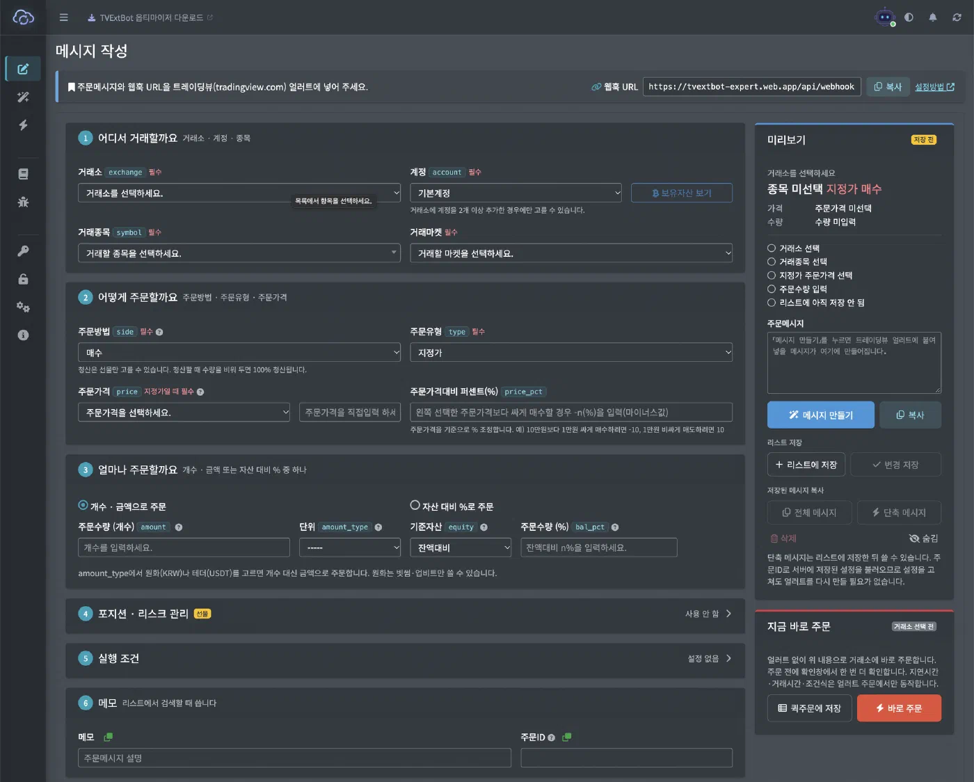Open the bug sidebar icon
Screen dimensions: 974x782
(23, 202)
